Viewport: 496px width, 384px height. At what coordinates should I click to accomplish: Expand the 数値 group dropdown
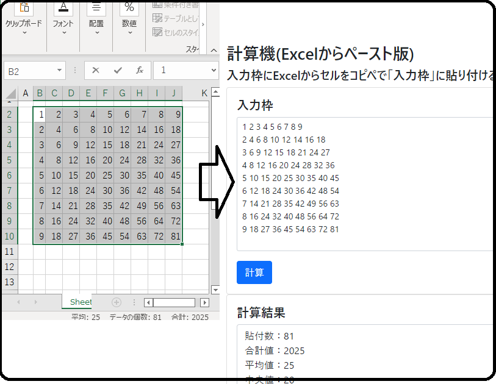(129, 33)
